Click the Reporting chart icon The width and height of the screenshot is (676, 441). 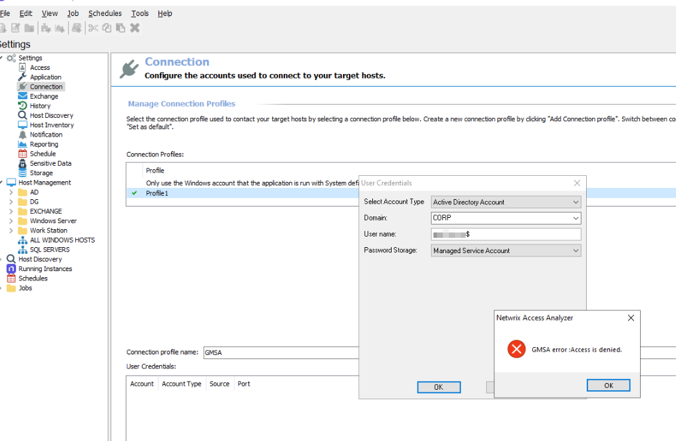coord(23,144)
